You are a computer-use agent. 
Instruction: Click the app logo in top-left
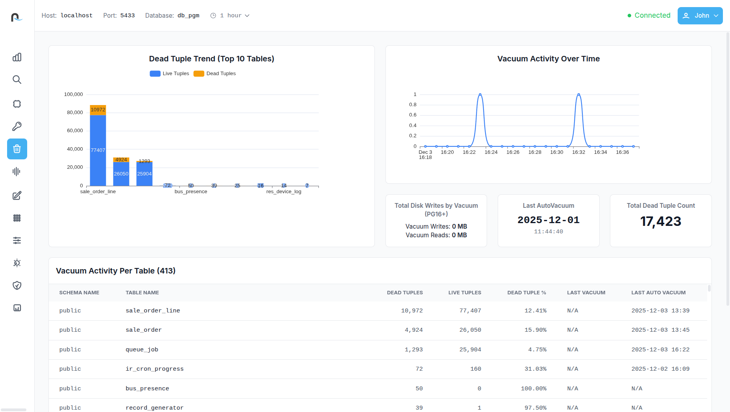coord(17,17)
